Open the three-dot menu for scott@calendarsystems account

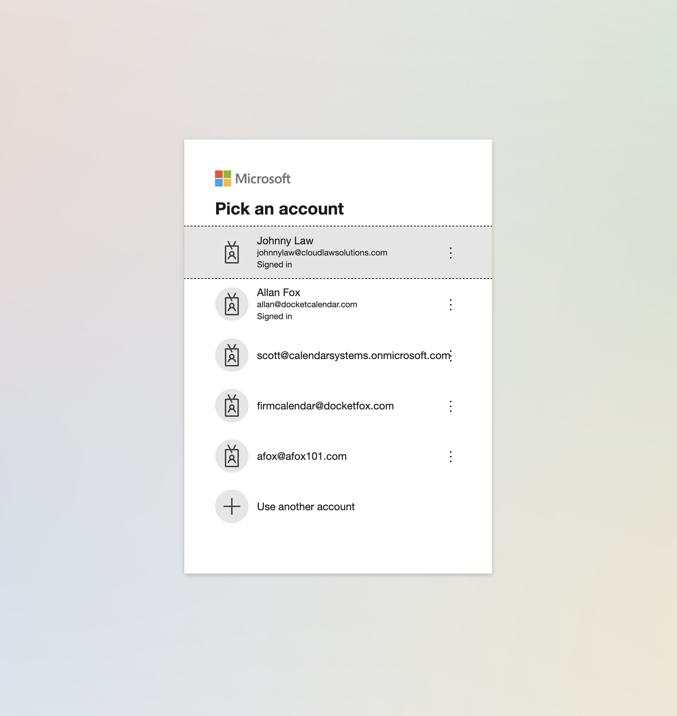click(451, 356)
